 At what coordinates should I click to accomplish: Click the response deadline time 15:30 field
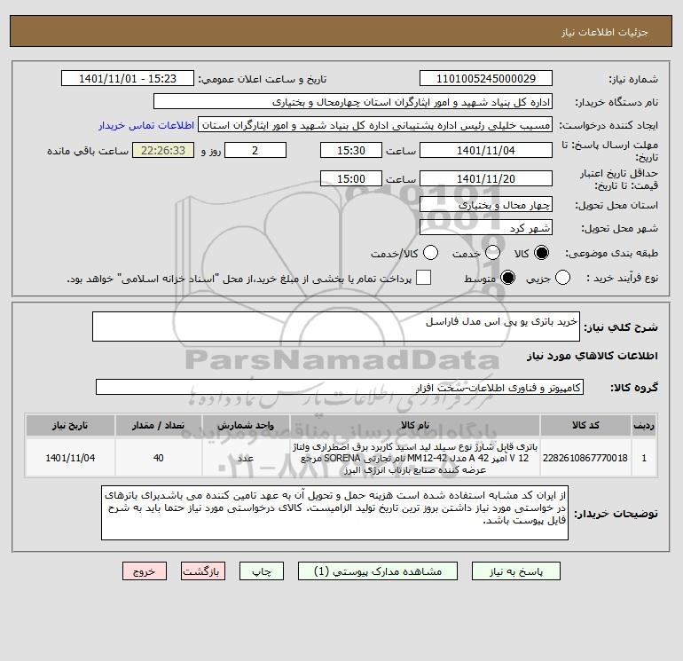[x=351, y=150]
